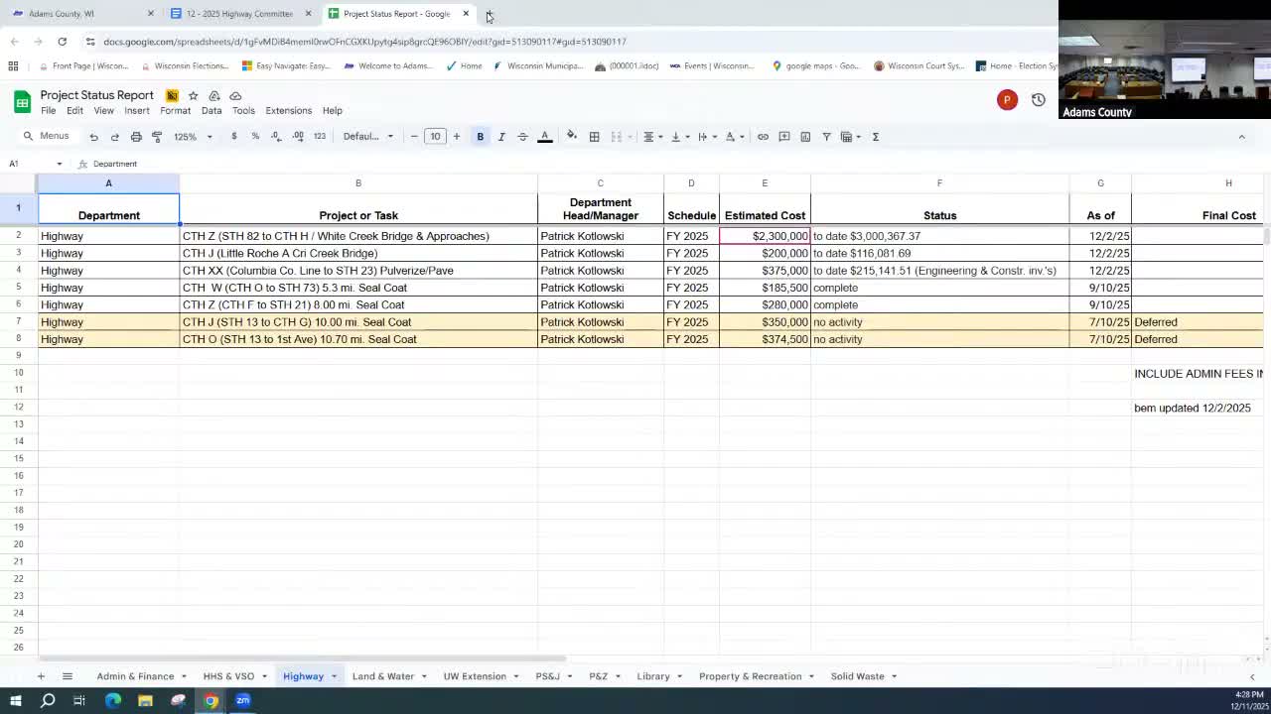Activate the paint format roller
This screenshot has height=714, width=1271.
[x=157, y=137]
